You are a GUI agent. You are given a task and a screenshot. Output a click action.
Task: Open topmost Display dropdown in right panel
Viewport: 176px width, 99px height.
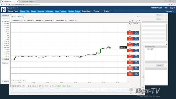coord(160,15)
